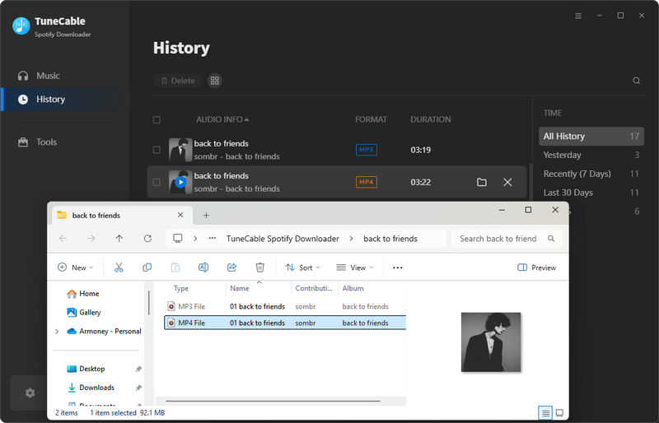
Task: Filter history by Last 30 Days
Action: pos(591,193)
